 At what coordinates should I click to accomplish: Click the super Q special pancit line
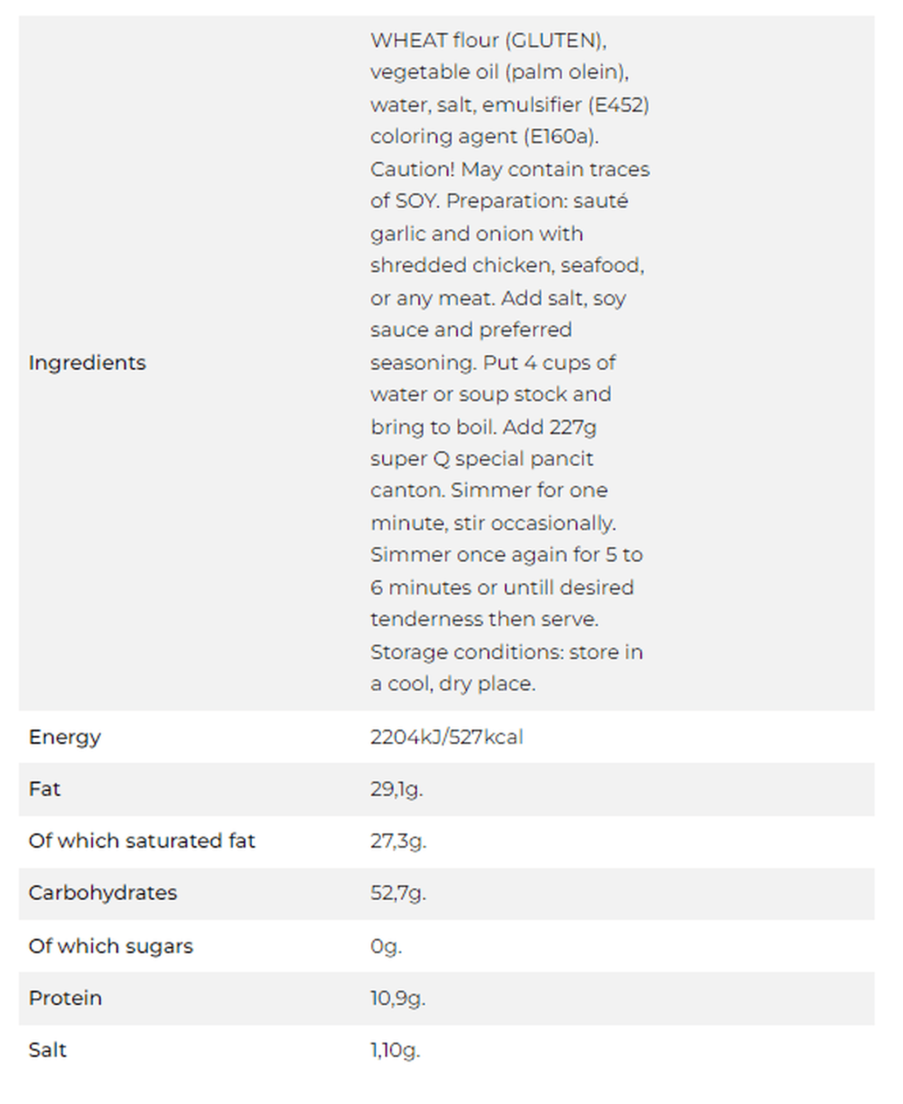(481, 459)
